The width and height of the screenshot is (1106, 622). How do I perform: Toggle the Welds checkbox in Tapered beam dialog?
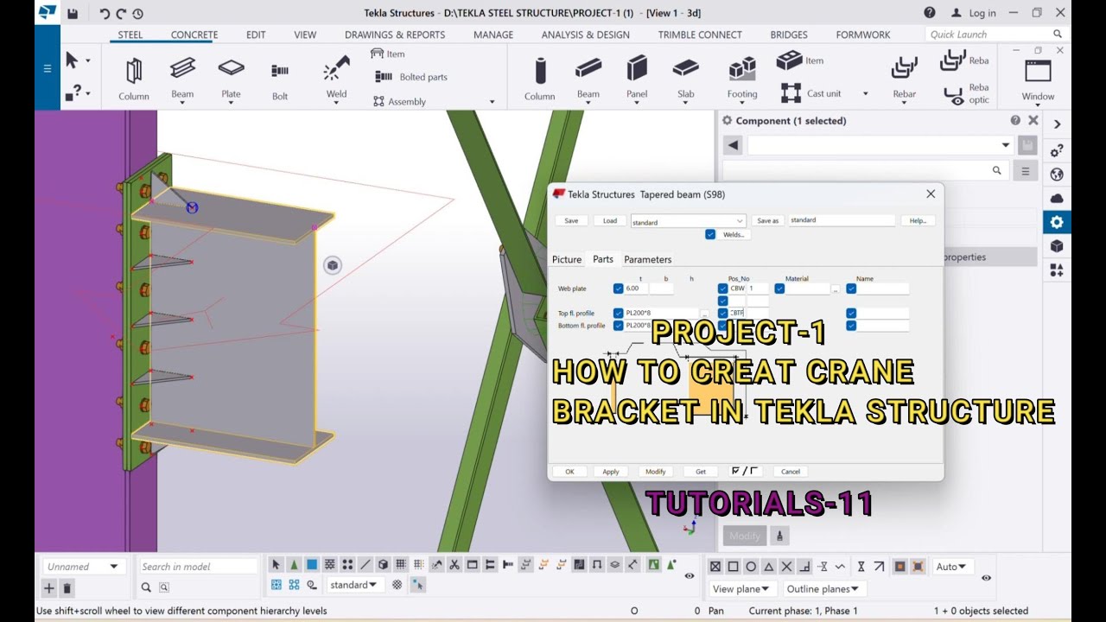710,234
